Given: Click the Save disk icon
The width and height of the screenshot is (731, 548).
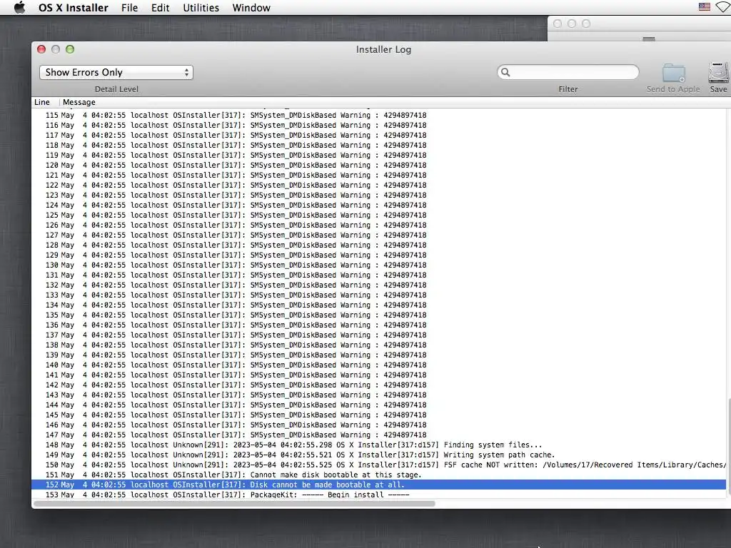Looking at the screenshot, I should [x=718, y=73].
